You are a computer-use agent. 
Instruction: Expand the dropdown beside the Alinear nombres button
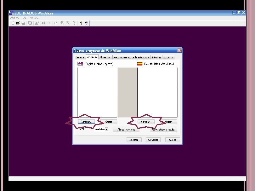tap(107, 129)
